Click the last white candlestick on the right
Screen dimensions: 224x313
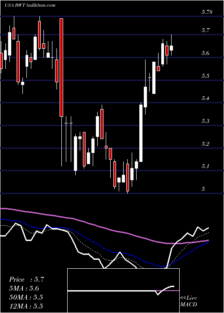tap(172, 48)
